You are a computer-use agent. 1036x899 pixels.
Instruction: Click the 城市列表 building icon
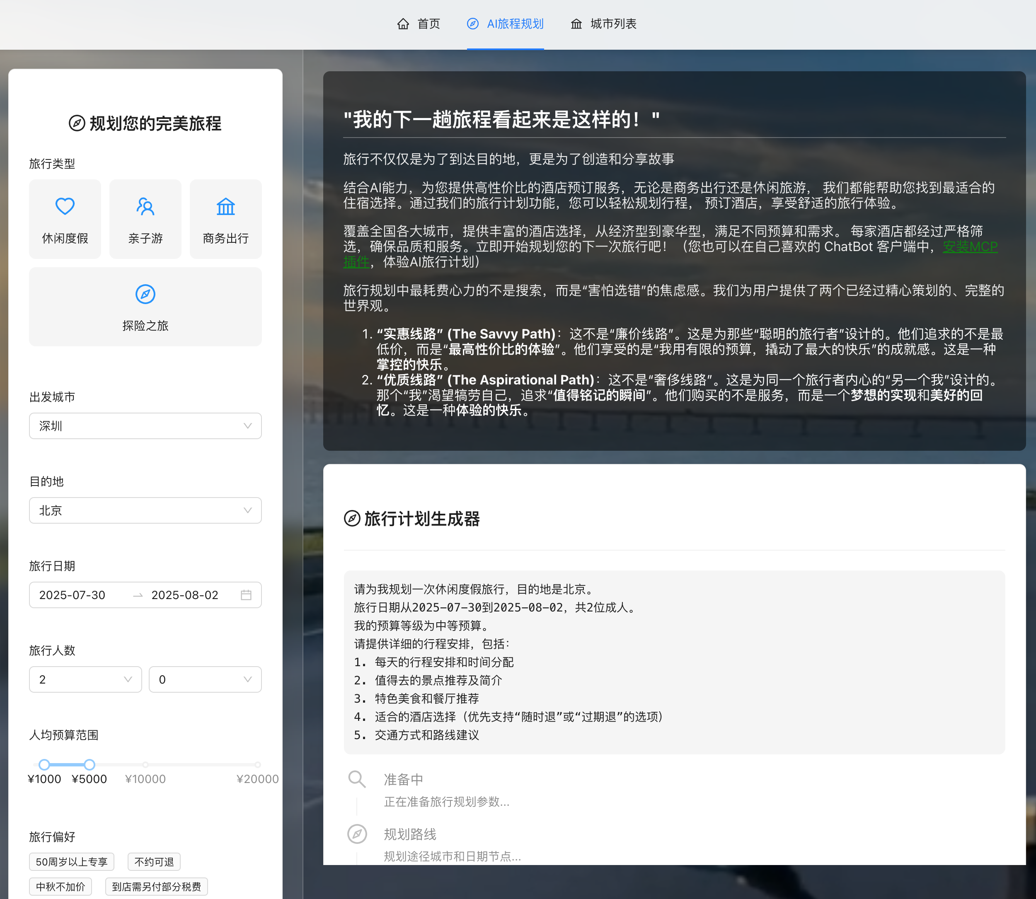tap(576, 24)
